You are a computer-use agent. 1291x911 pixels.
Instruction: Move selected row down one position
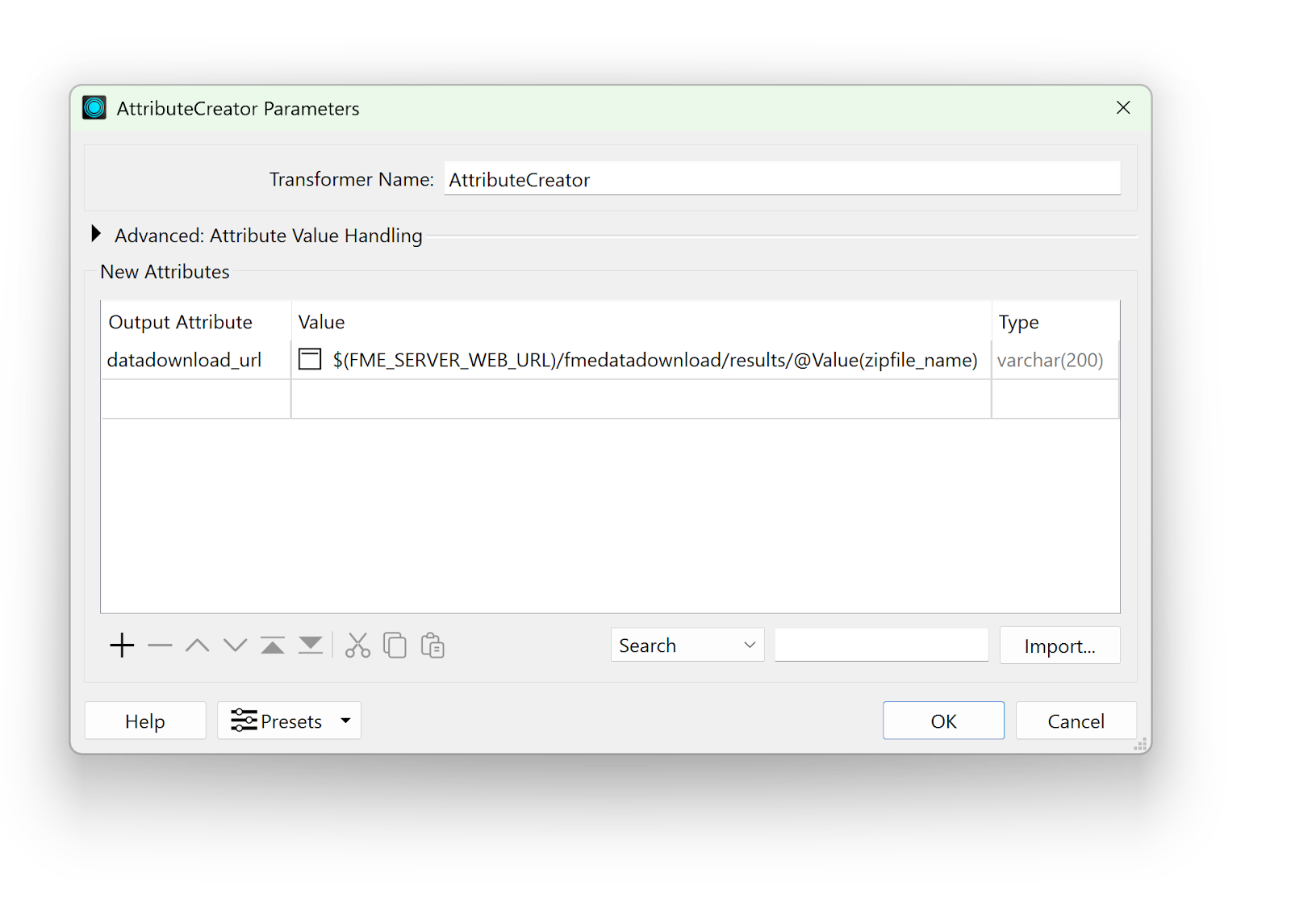pyautogui.click(x=235, y=646)
